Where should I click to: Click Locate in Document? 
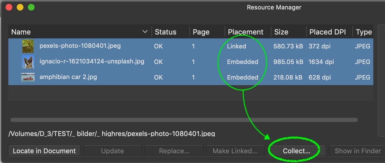(44, 150)
